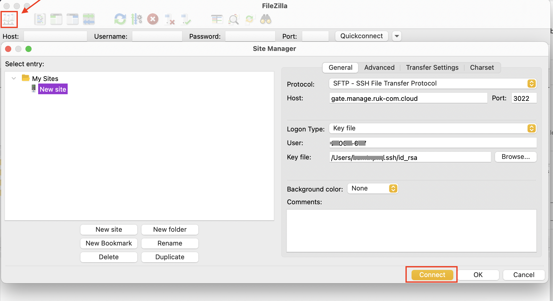This screenshot has width=553, height=301.
Task: Toggle processing of the transfer queue
Action: [x=137, y=19]
